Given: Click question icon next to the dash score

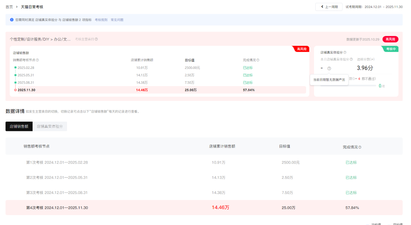Looking at the screenshot, I should 329,69.
